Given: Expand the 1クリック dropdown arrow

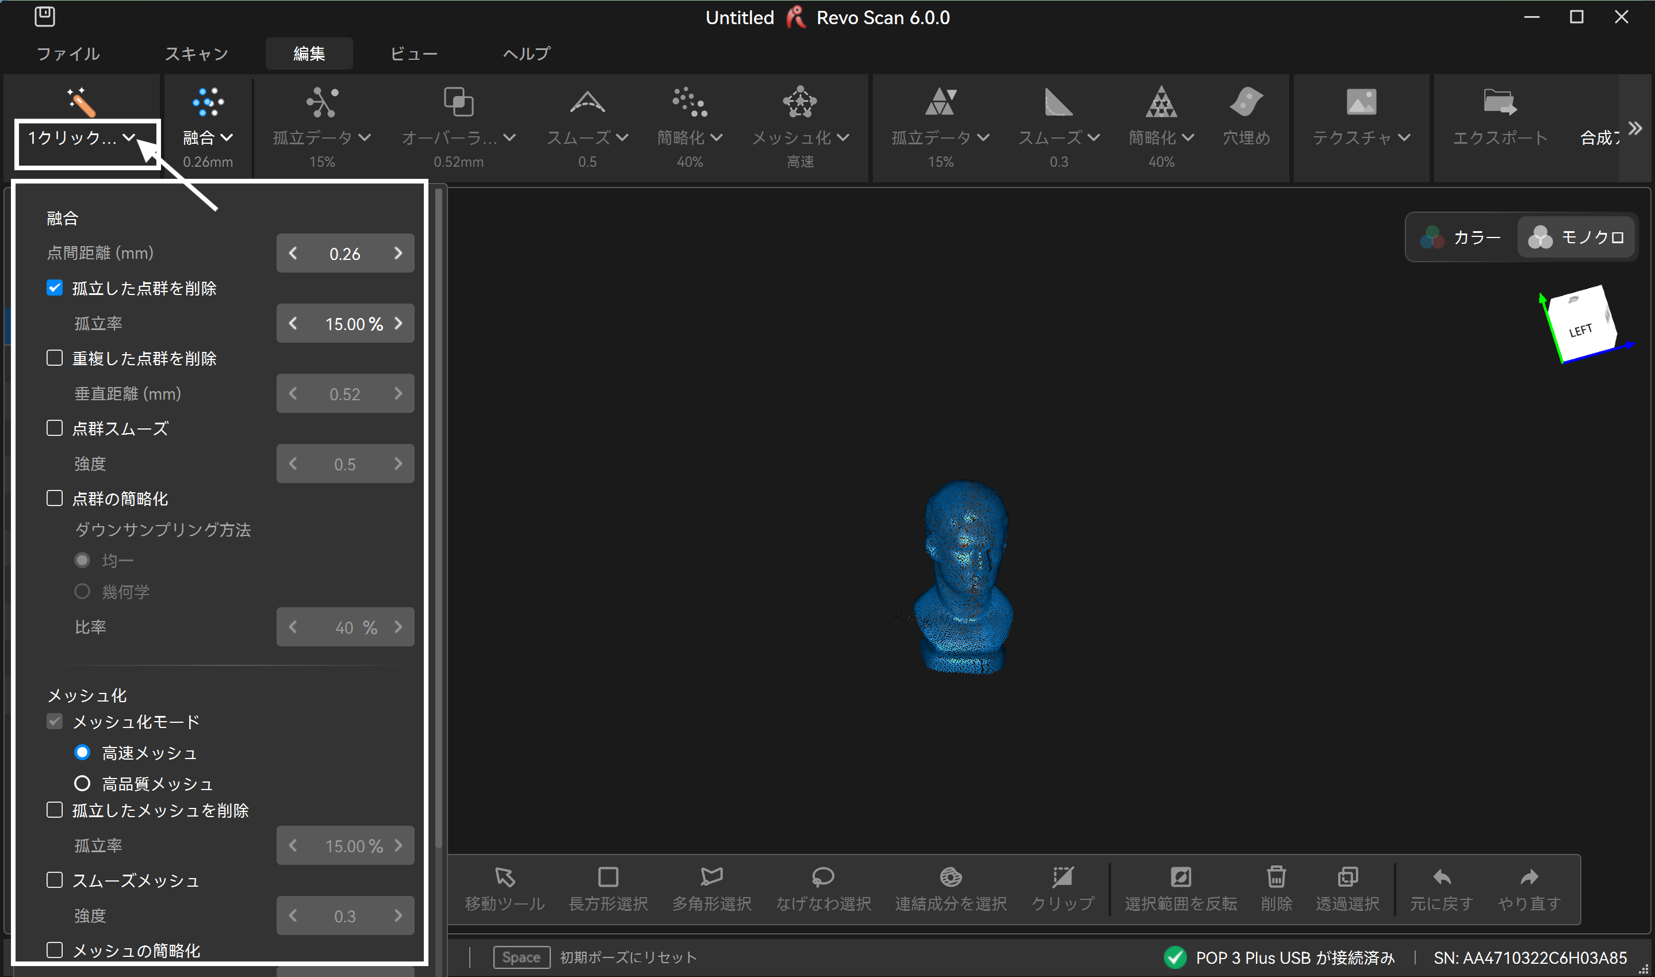Looking at the screenshot, I should coord(129,137).
